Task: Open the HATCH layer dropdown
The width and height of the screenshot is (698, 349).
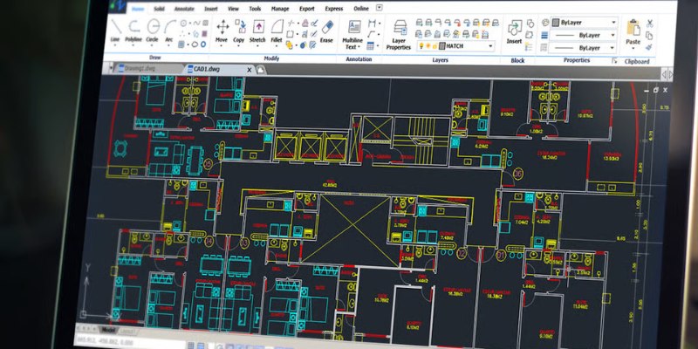Action: coord(491,45)
